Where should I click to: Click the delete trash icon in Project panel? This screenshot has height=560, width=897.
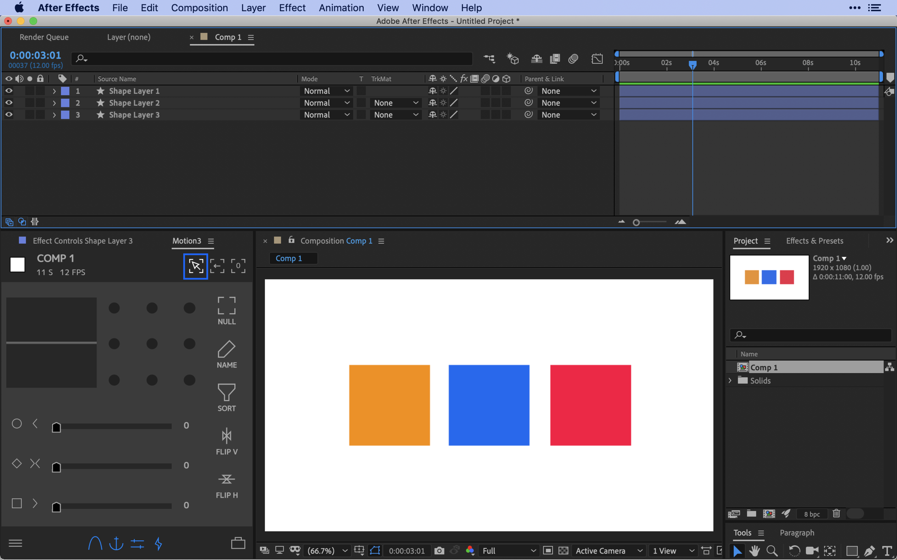pos(836,513)
